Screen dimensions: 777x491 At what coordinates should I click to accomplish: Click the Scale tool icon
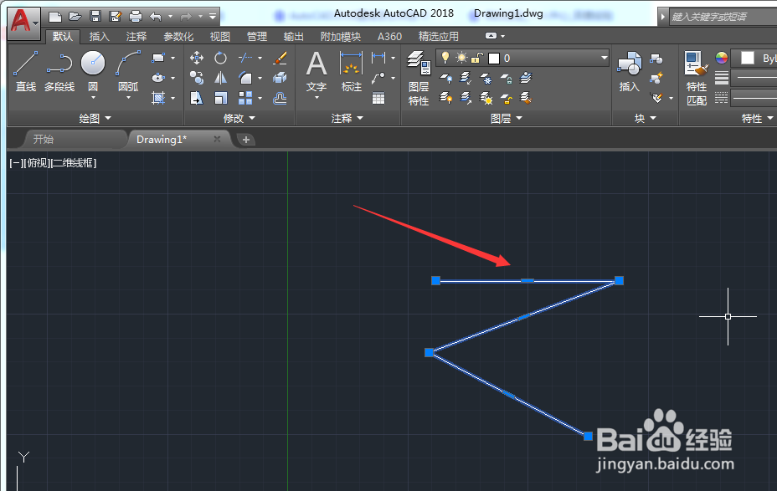point(220,98)
